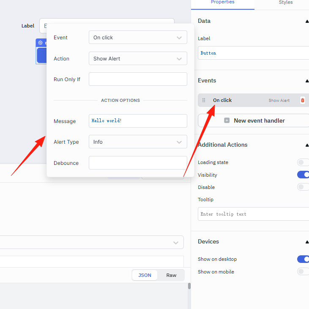309x309 pixels.
Task: Click the button widget settings gear icon
Action: click(41, 43)
